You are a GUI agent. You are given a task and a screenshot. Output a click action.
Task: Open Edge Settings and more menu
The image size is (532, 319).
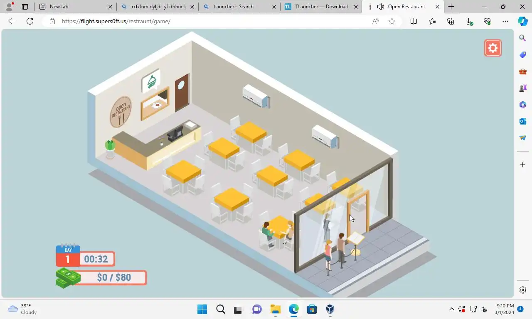(505, 21)
